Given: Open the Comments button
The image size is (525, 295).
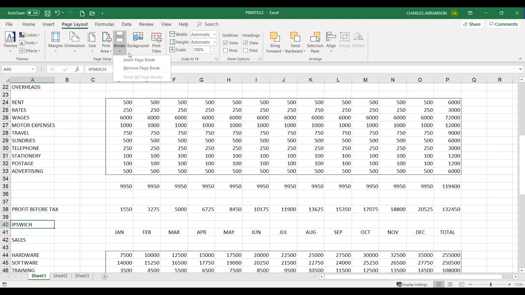Looking at the screenshot, I should point(503,24).
